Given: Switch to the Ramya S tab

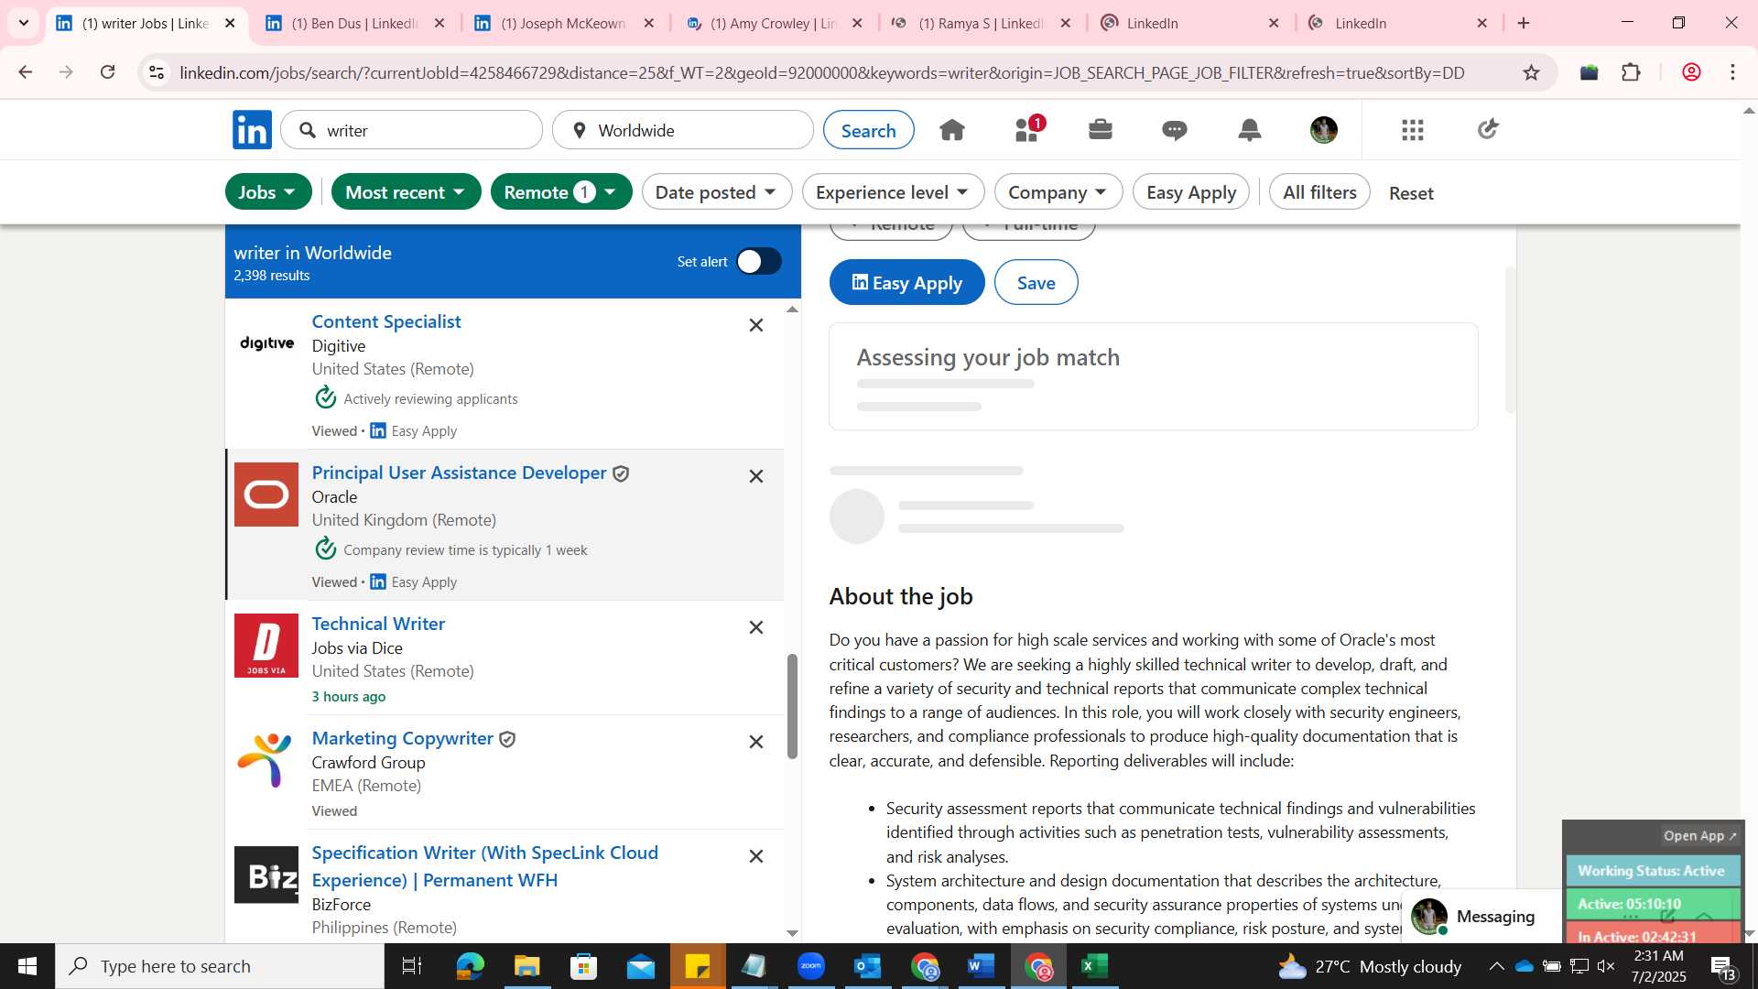Looking at the screenshot, I should click(x=980, y=23).
